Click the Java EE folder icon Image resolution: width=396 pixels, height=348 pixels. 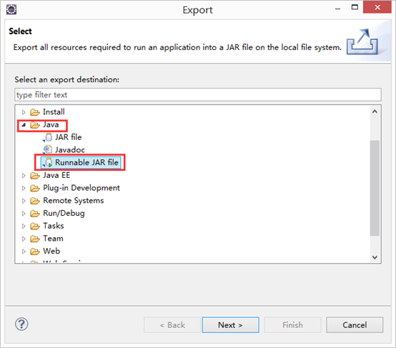(35, 175)
